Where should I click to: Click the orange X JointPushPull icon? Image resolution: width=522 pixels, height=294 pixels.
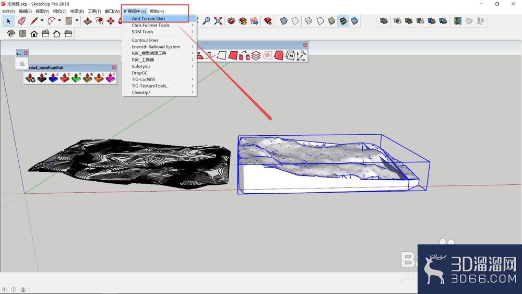[x=99, y=78]
